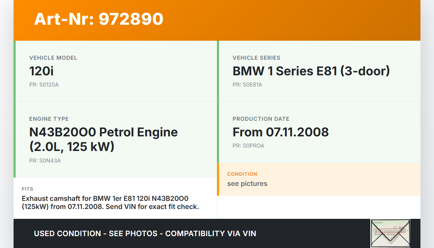Click the orange header banner background
The image size is (434, 248).
coord(292,20)
